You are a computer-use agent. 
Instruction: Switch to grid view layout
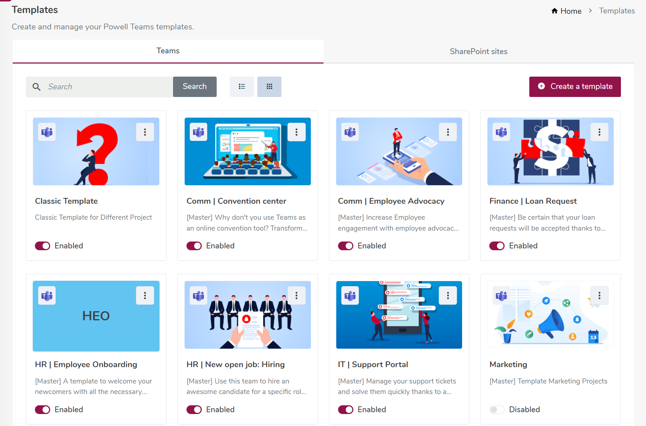269,86
